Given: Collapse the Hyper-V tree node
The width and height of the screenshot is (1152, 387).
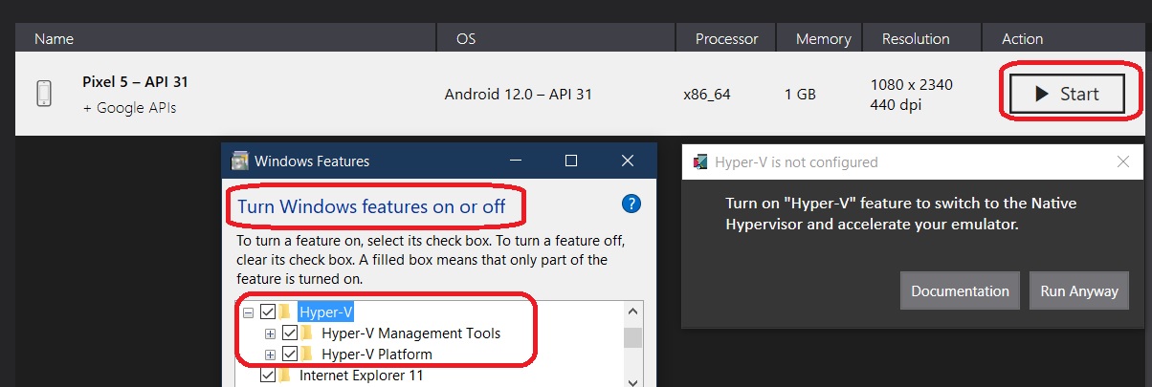Looking at the screenshot, I should click(248, 312).
